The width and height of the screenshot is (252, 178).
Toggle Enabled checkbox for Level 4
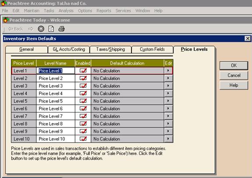coord(83,93)
